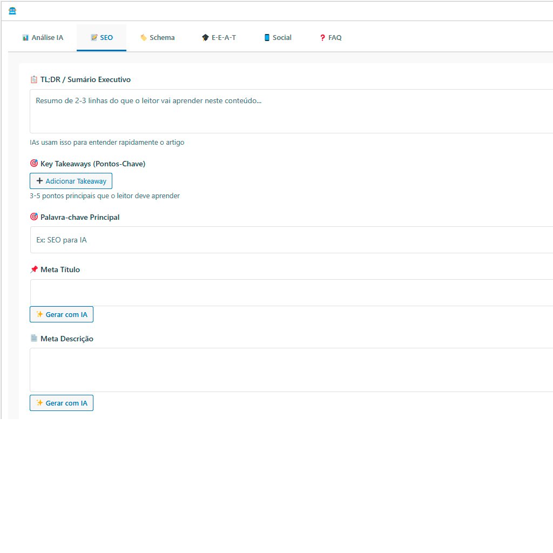Click the document icon beside Meta Descrição

coord(34,338)
